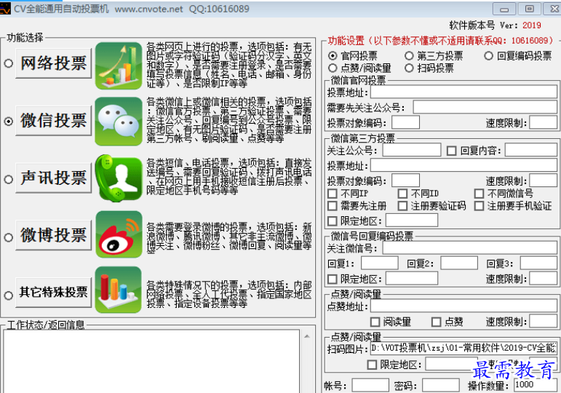
Task: Click the green phone contact icon
Action: [x=119, y=178]
